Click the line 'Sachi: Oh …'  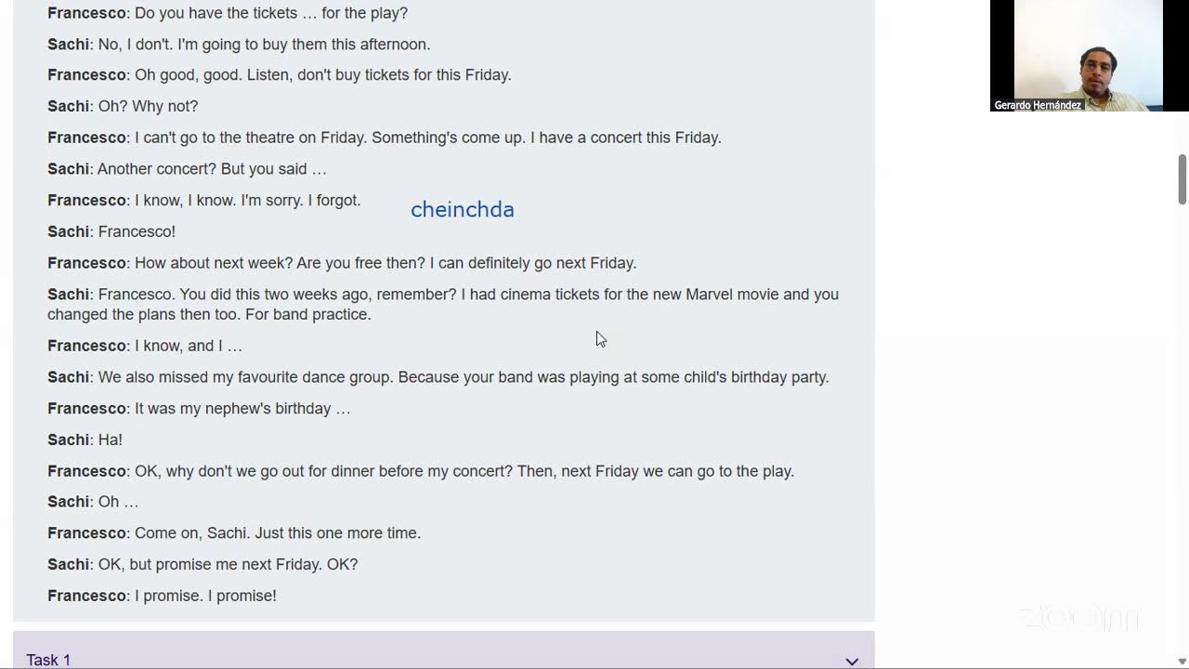(93, 502)
